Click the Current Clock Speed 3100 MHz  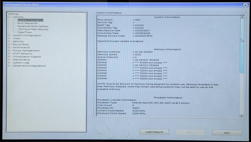point(139,111)
